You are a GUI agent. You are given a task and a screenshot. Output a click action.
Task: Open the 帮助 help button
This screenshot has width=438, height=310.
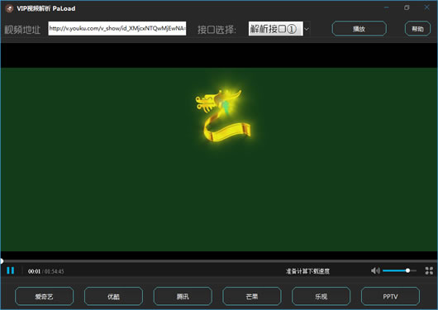pyautogui.click(x=417, y=28)
